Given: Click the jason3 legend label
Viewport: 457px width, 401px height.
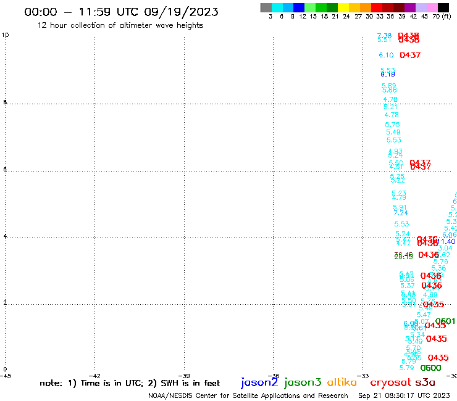Looking at the screenshot, I should (303, 382).
